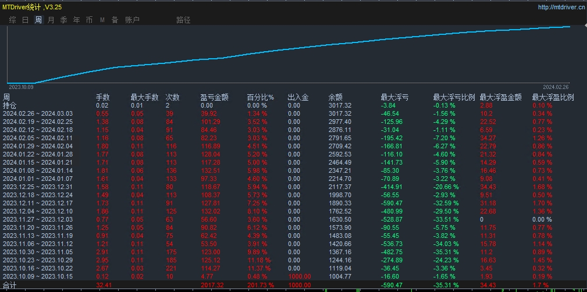Click the 余额 column header
This screenshot has width=587, height=292.
(x=335, y=97)
